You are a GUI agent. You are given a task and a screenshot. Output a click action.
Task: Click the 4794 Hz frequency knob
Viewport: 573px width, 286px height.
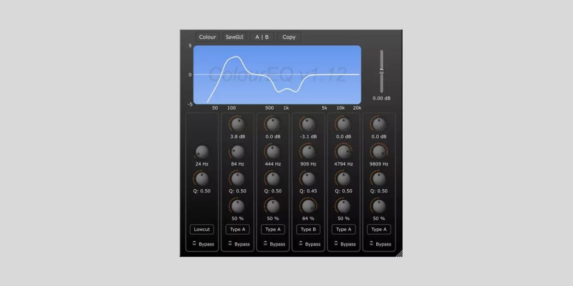coord(343,152)
